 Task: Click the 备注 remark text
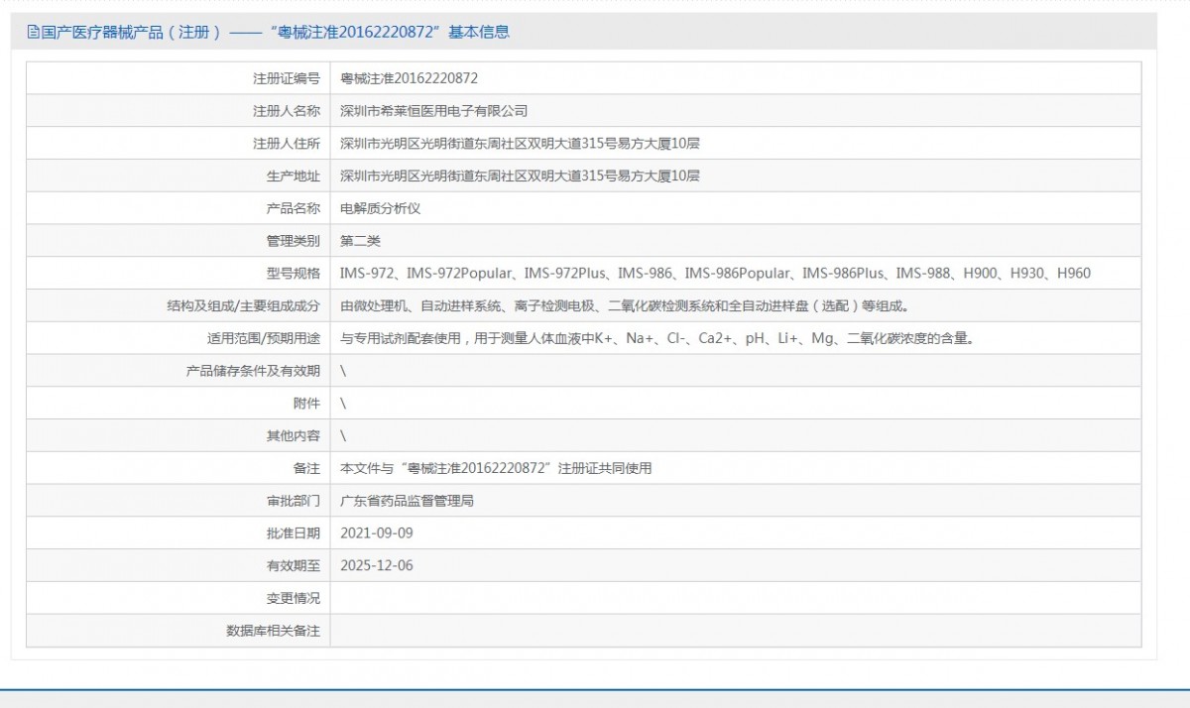[x=496, y=469]
